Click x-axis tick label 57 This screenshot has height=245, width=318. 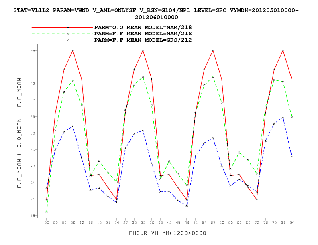pyautogui.click(x=213, y=223)
